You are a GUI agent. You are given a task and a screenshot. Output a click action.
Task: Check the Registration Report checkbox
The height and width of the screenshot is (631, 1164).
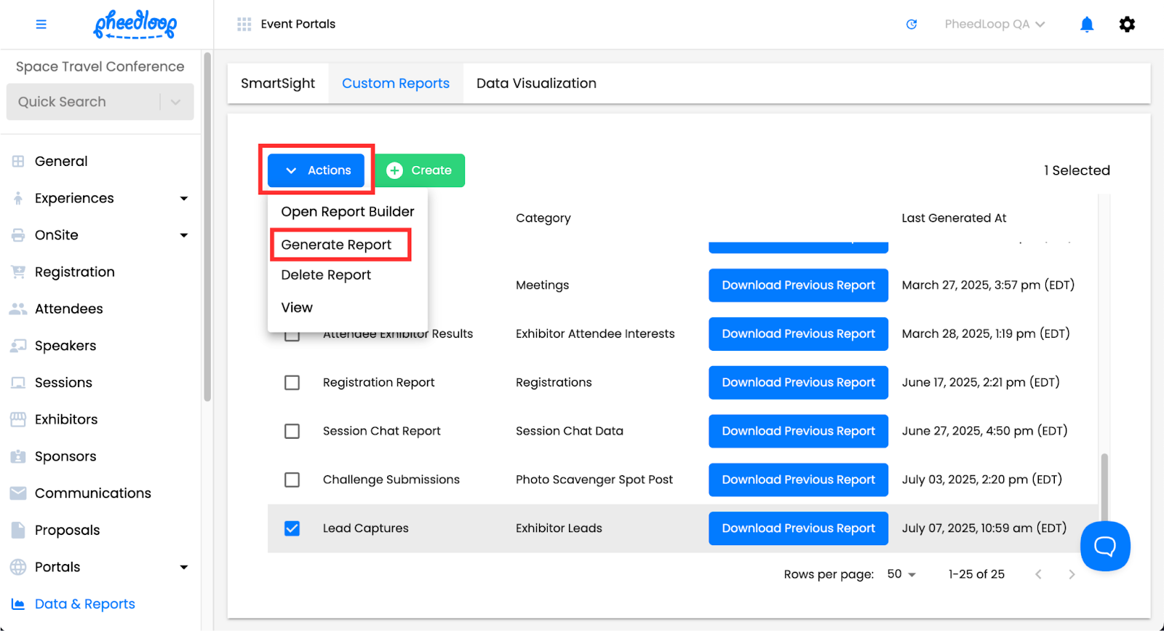pos(292,383)
